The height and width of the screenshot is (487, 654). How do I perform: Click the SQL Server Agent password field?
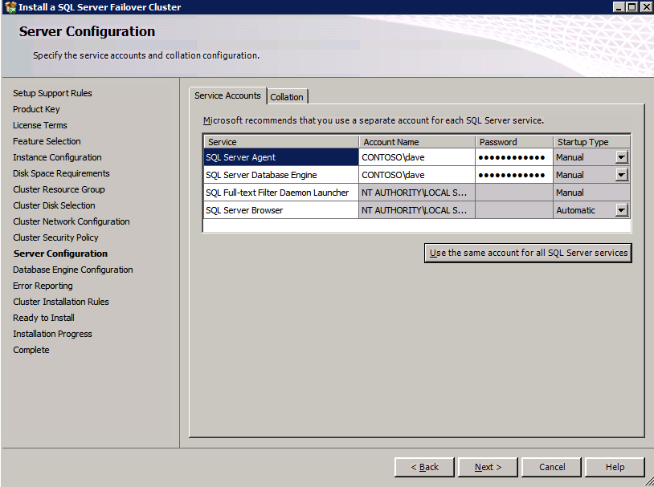[x=514, y=157]
